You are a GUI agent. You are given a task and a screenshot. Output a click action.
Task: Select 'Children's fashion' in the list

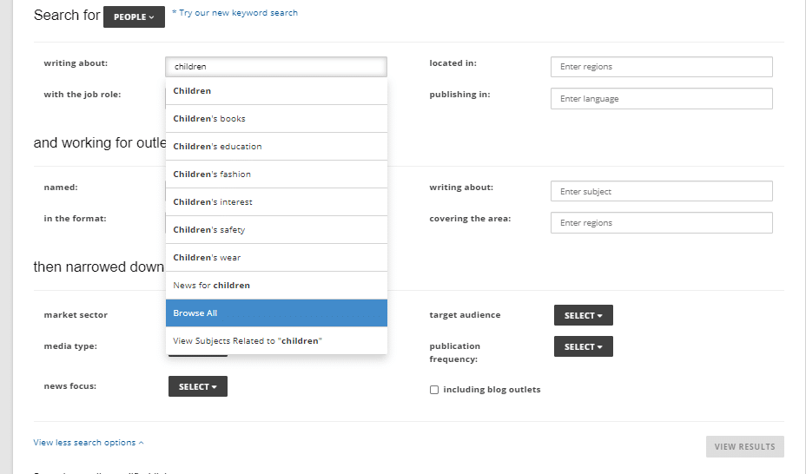[x=275, y=174]
